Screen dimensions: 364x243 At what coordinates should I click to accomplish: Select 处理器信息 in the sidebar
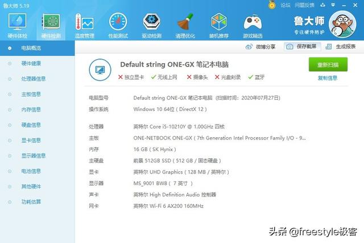point(34,79)
